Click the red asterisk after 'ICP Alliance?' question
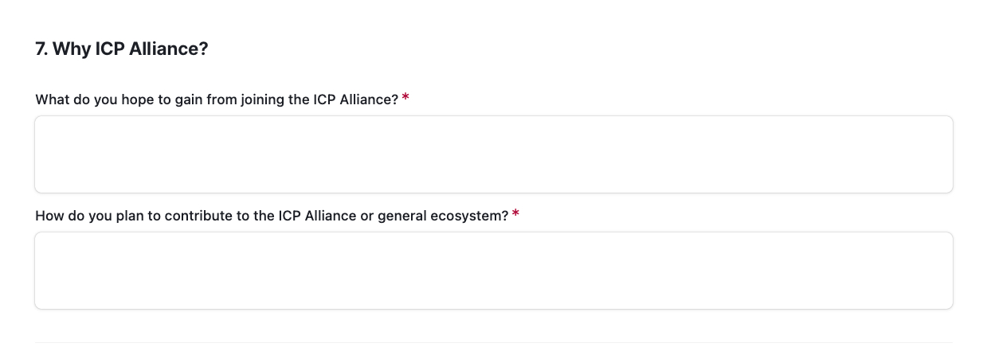 coord(405,99)
